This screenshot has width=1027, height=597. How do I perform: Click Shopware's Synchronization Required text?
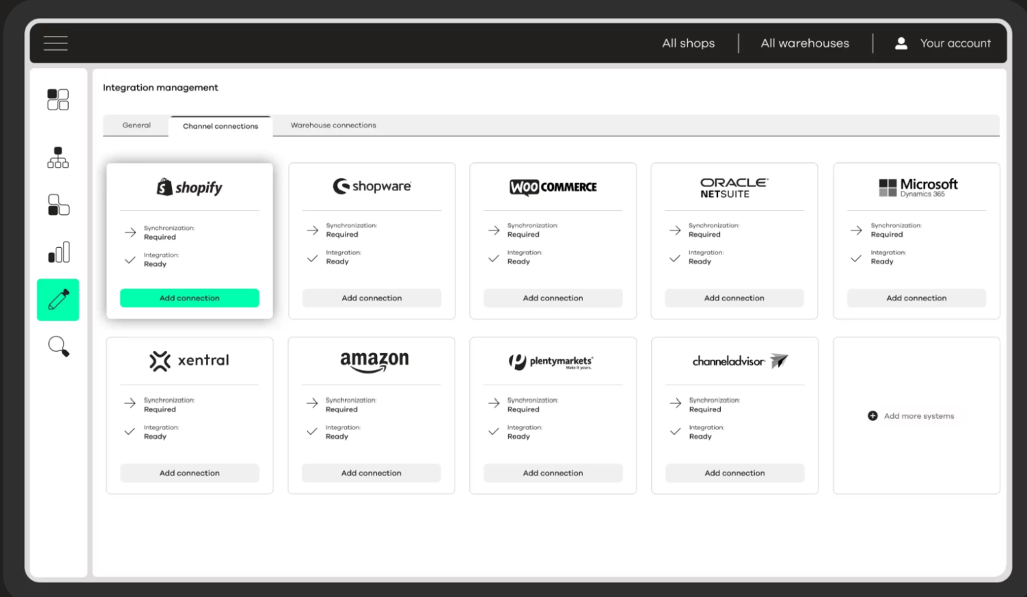(x=351, y=230)
